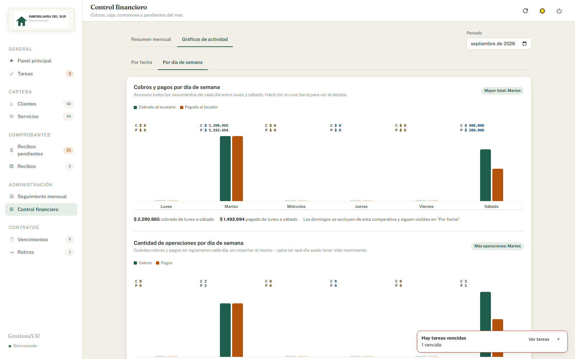The width and height of the screenshot is (575, 359).
Task: Click the checkmark icon beside Tareas
Action: coord(11,74)
